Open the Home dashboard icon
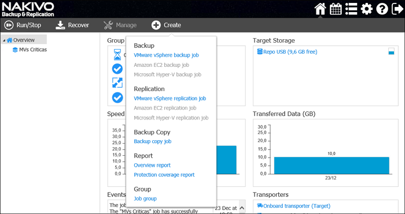This screenshot has width=405, height=214. [321, 9]
